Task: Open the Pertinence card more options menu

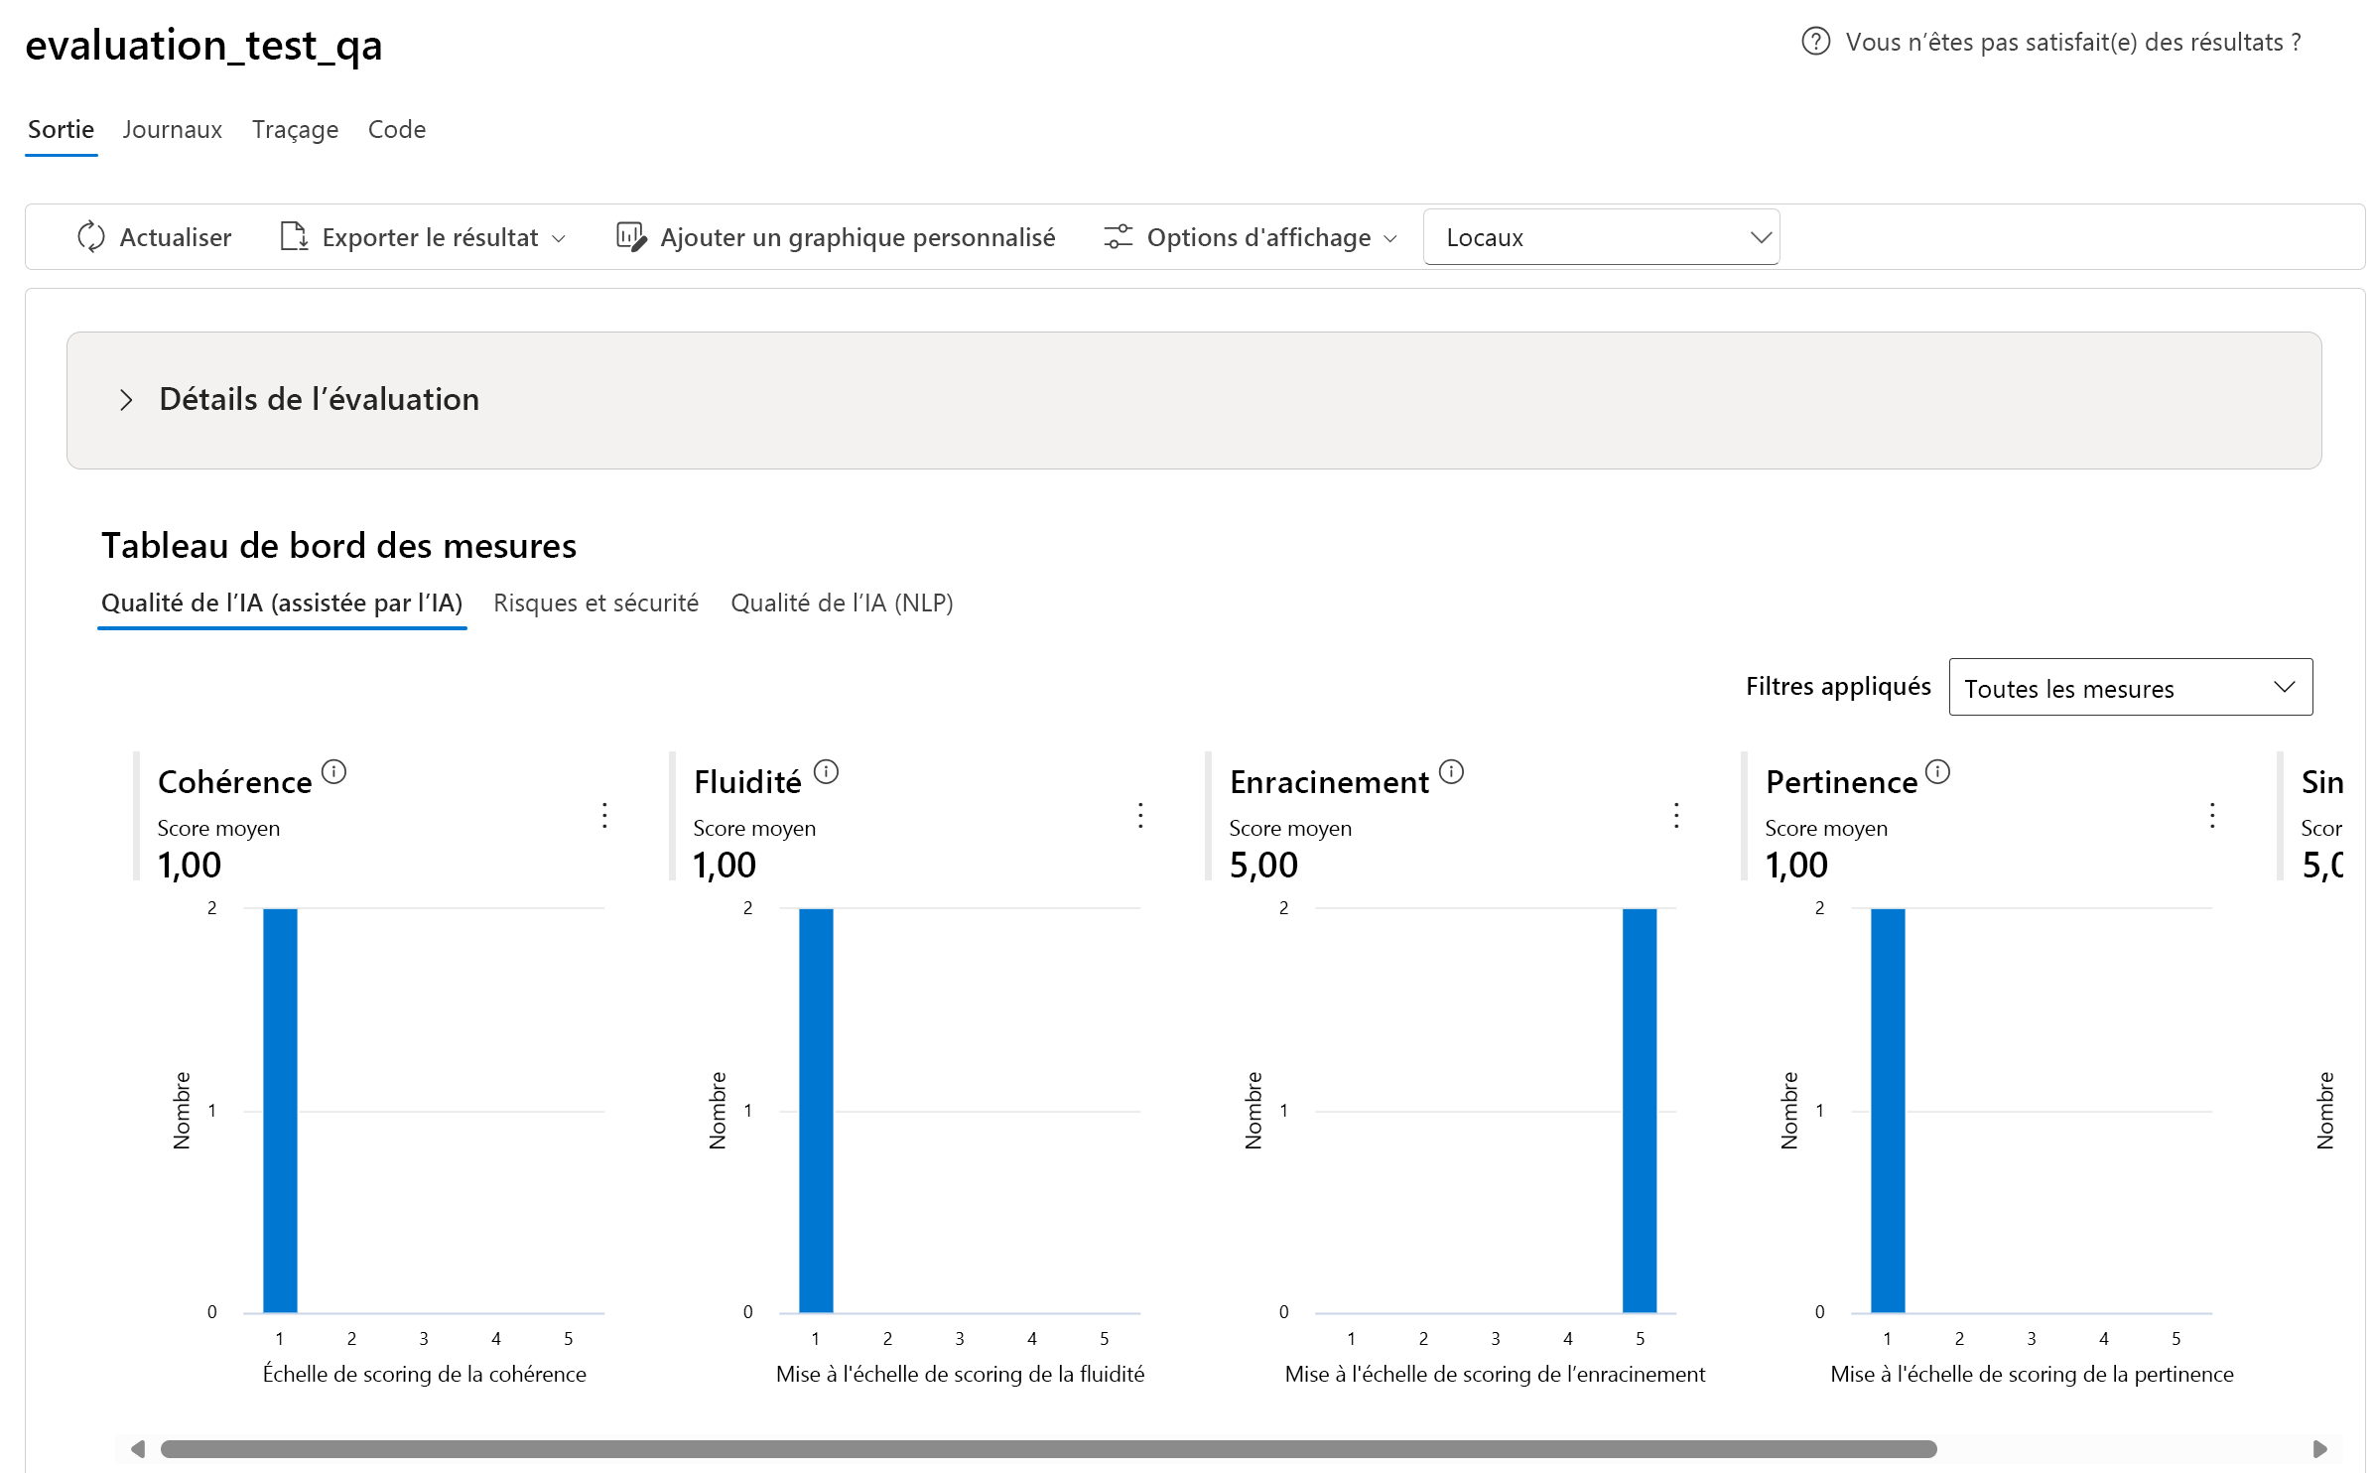Action: tap(2212, 816)
